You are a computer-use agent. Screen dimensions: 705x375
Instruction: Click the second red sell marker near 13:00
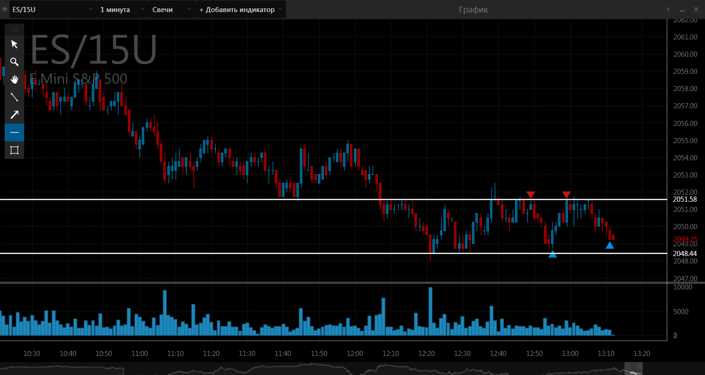coord(566,195)
